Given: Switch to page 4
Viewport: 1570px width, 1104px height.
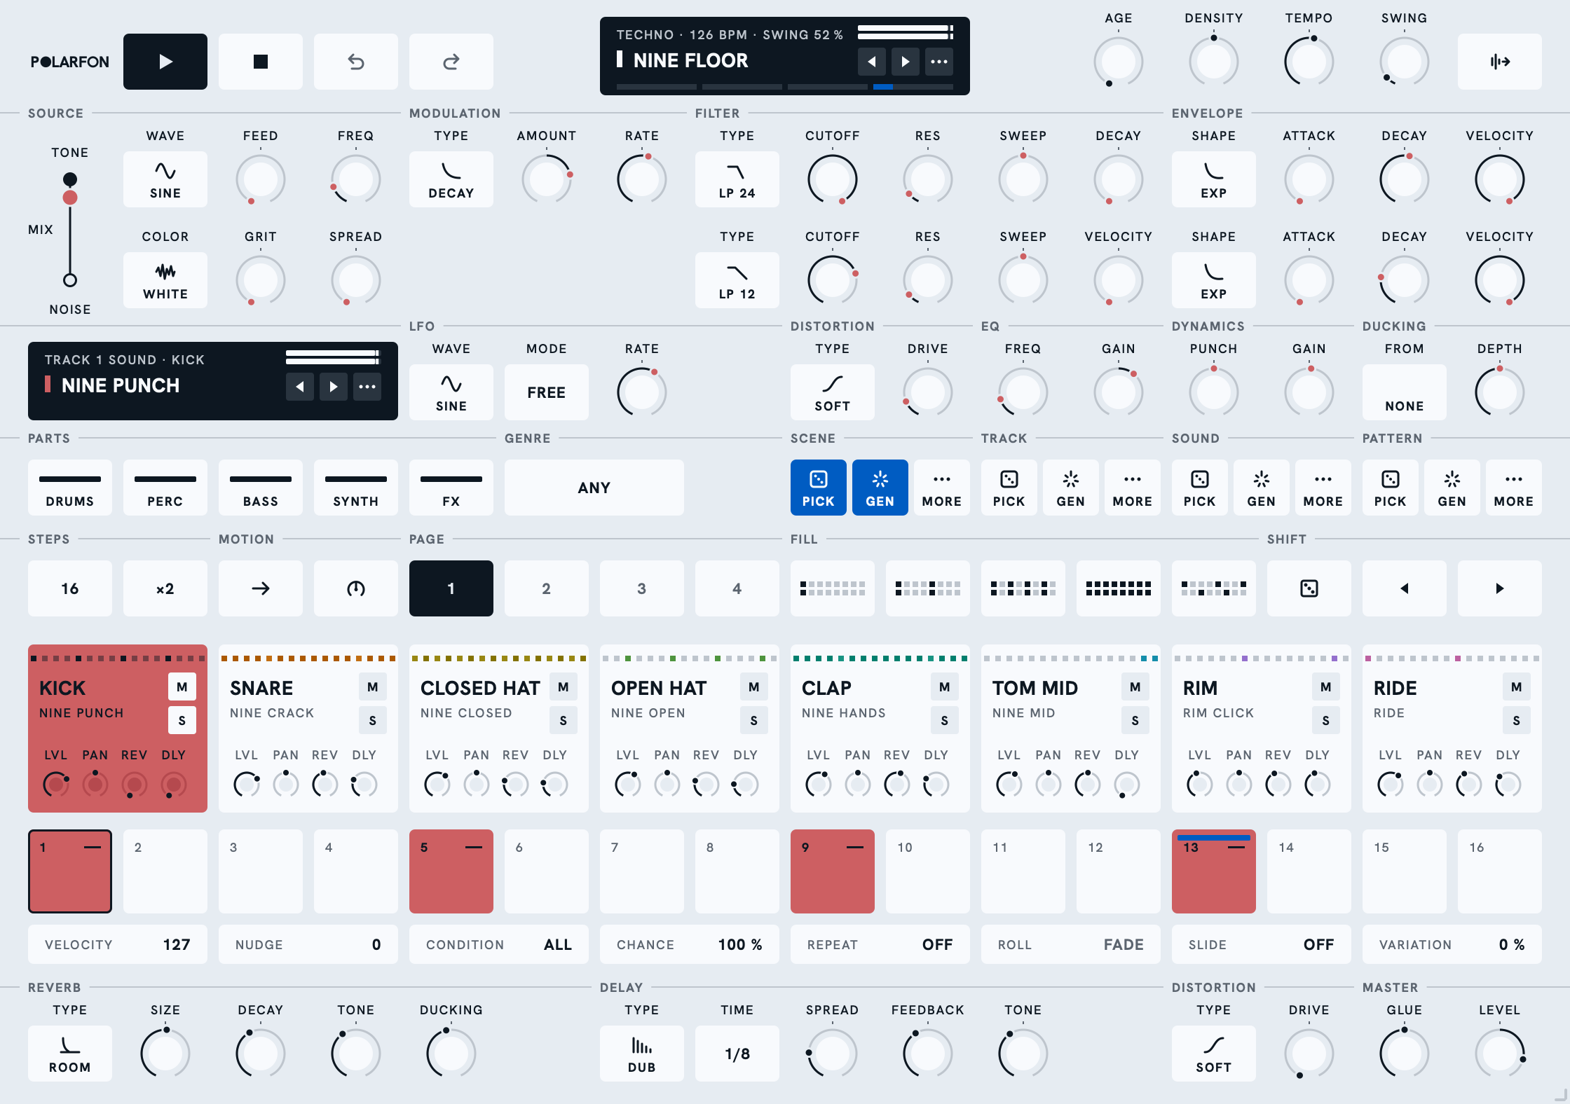Looking at the screenshot, I should point(737,588).
